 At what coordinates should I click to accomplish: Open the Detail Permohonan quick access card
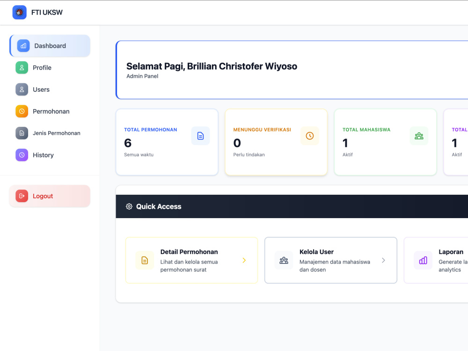point(191,260)
